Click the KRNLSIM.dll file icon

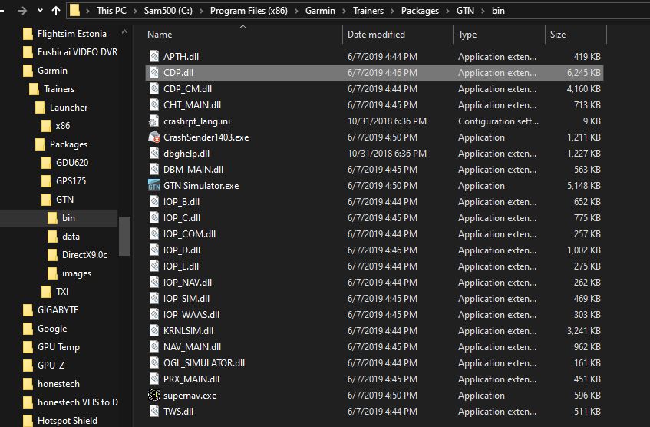pos(153,331)
